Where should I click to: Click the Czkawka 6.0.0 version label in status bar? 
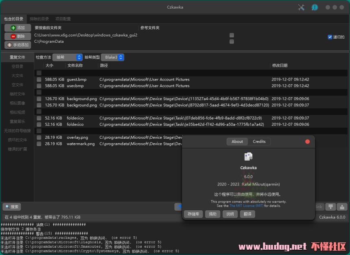tap(332, 217)
